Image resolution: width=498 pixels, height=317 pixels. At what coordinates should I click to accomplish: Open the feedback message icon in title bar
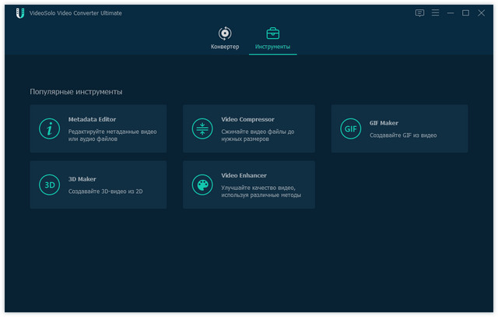pos(419,13)
